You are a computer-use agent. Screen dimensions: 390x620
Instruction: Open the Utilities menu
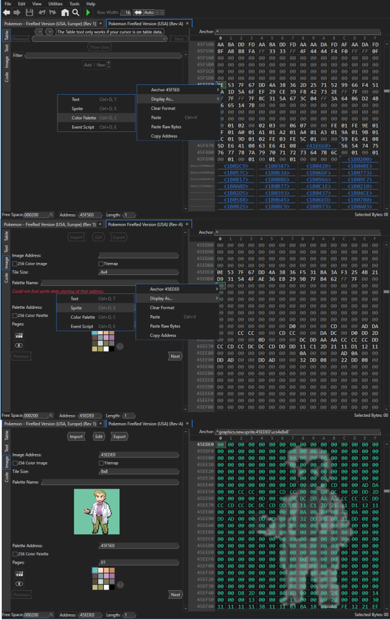55,3
